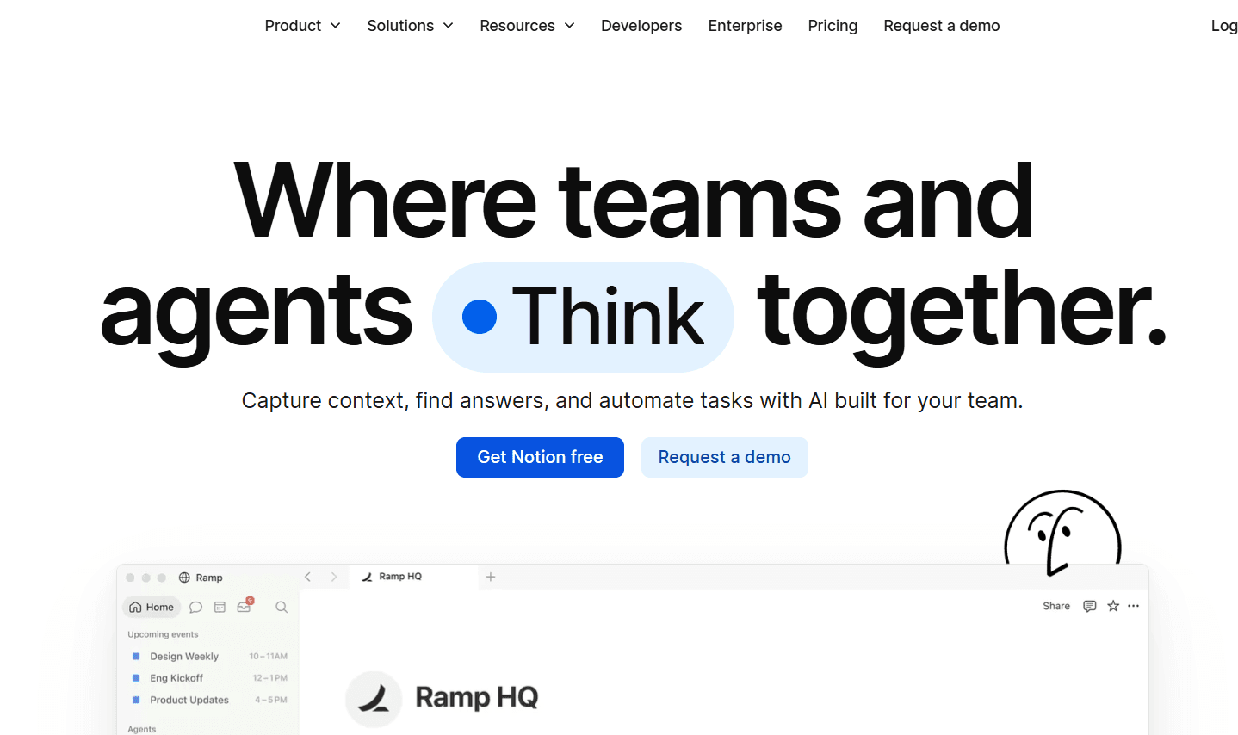Click the Log in link

click(x=1224, y=26)
